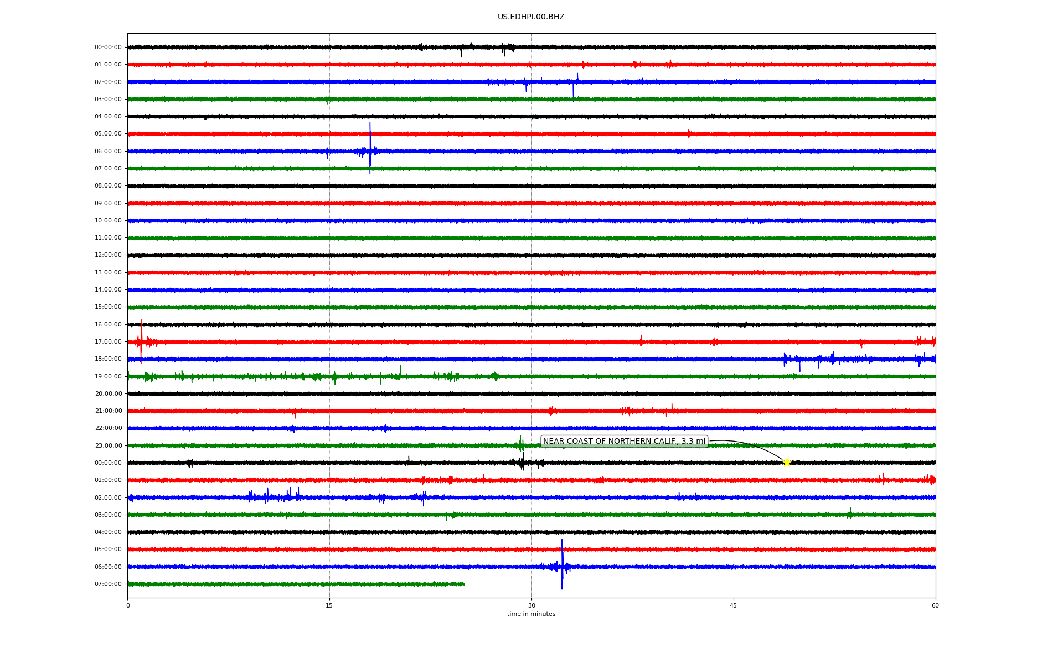Click the 09:00:00 row label
The width and height of the screenshot is (1063, 664).
pos(108,204)
